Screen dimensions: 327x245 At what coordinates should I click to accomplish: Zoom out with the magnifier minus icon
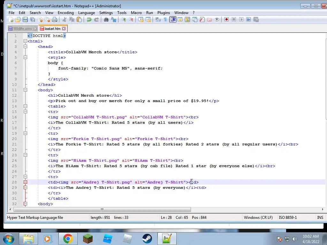[x=131, y=19]
